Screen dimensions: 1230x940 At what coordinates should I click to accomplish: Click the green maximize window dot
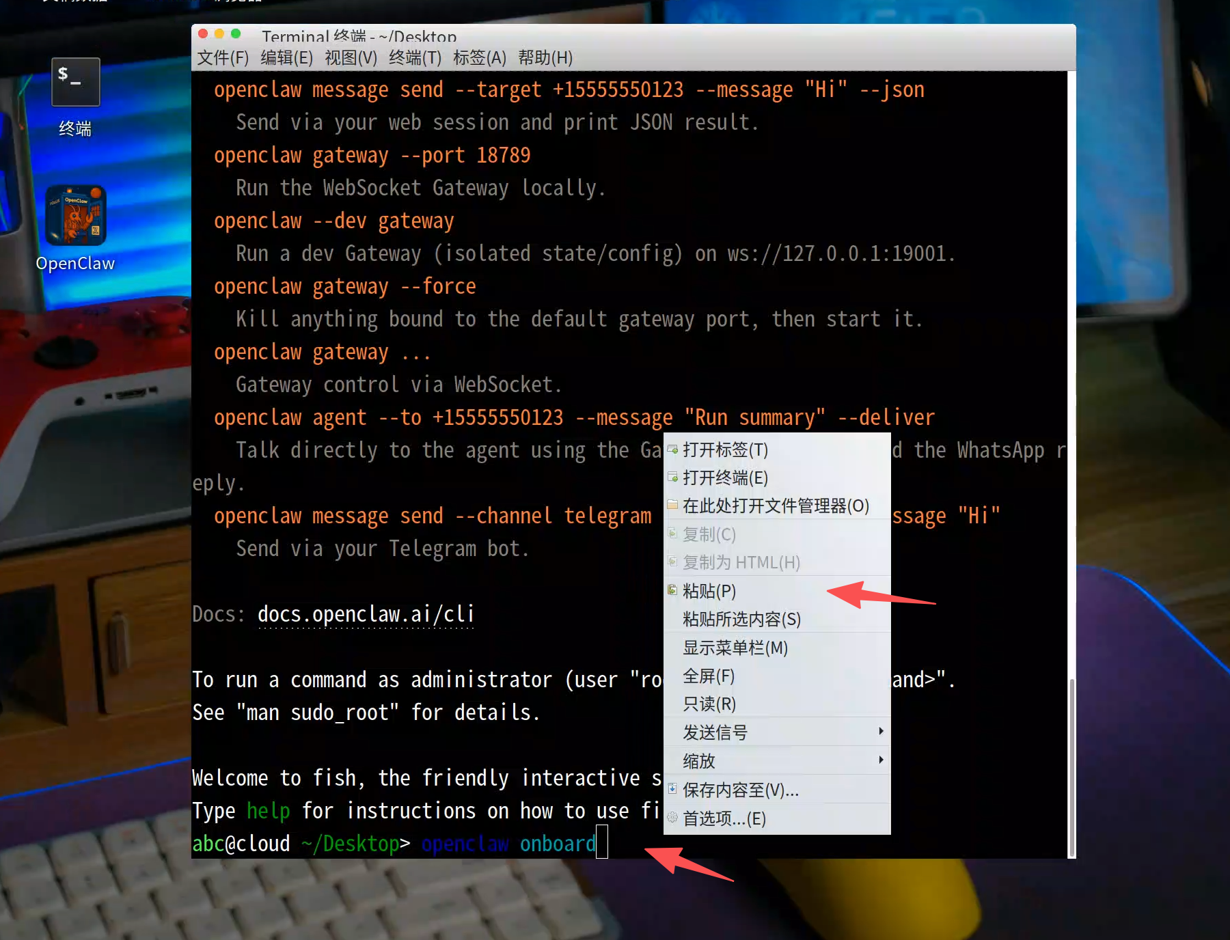tap(236, 33)
